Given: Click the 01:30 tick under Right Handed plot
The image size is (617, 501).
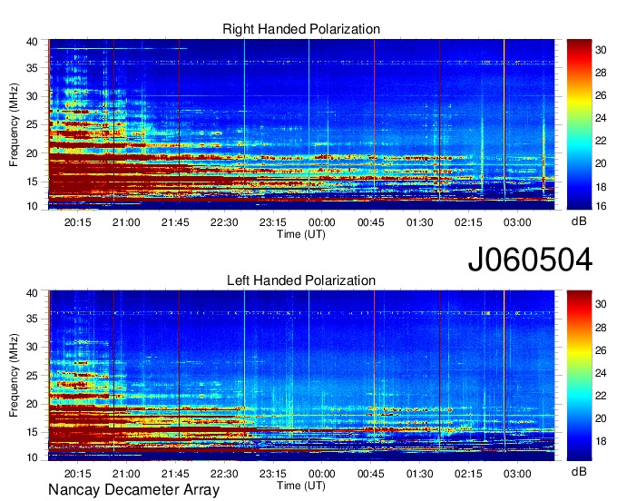Looking at the screenshot, I should pyautogui.click(x=419, y=222).
